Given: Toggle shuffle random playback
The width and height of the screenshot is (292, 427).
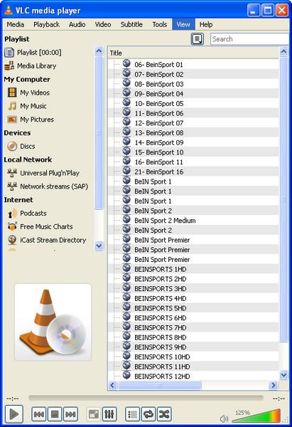Looking at the screenshot, I should pyautogui.click(x=164, y=414).
